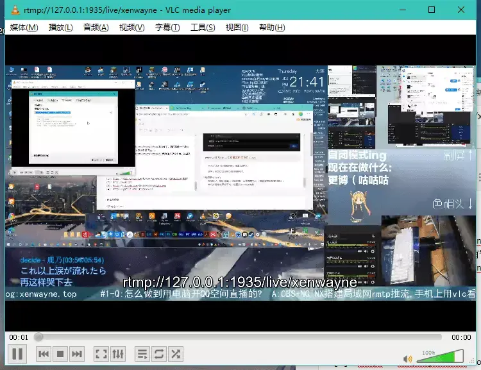Mute audio via speaker icon
The height and width of the screenshot is (370, 481).
click(408, 358)
